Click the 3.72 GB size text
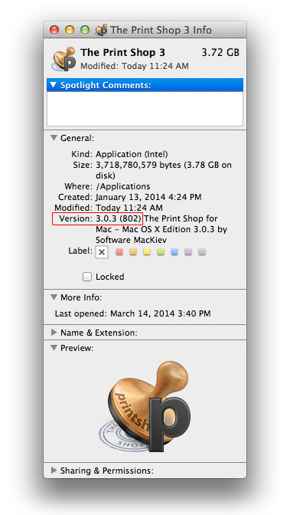 tap(220, 53)
